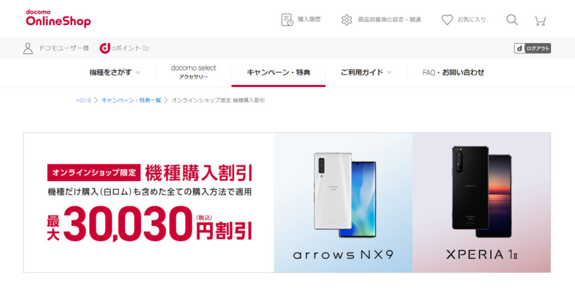The image size is (575, 292).
Task: Click the favorites heart icon
Action: [447, 20]
